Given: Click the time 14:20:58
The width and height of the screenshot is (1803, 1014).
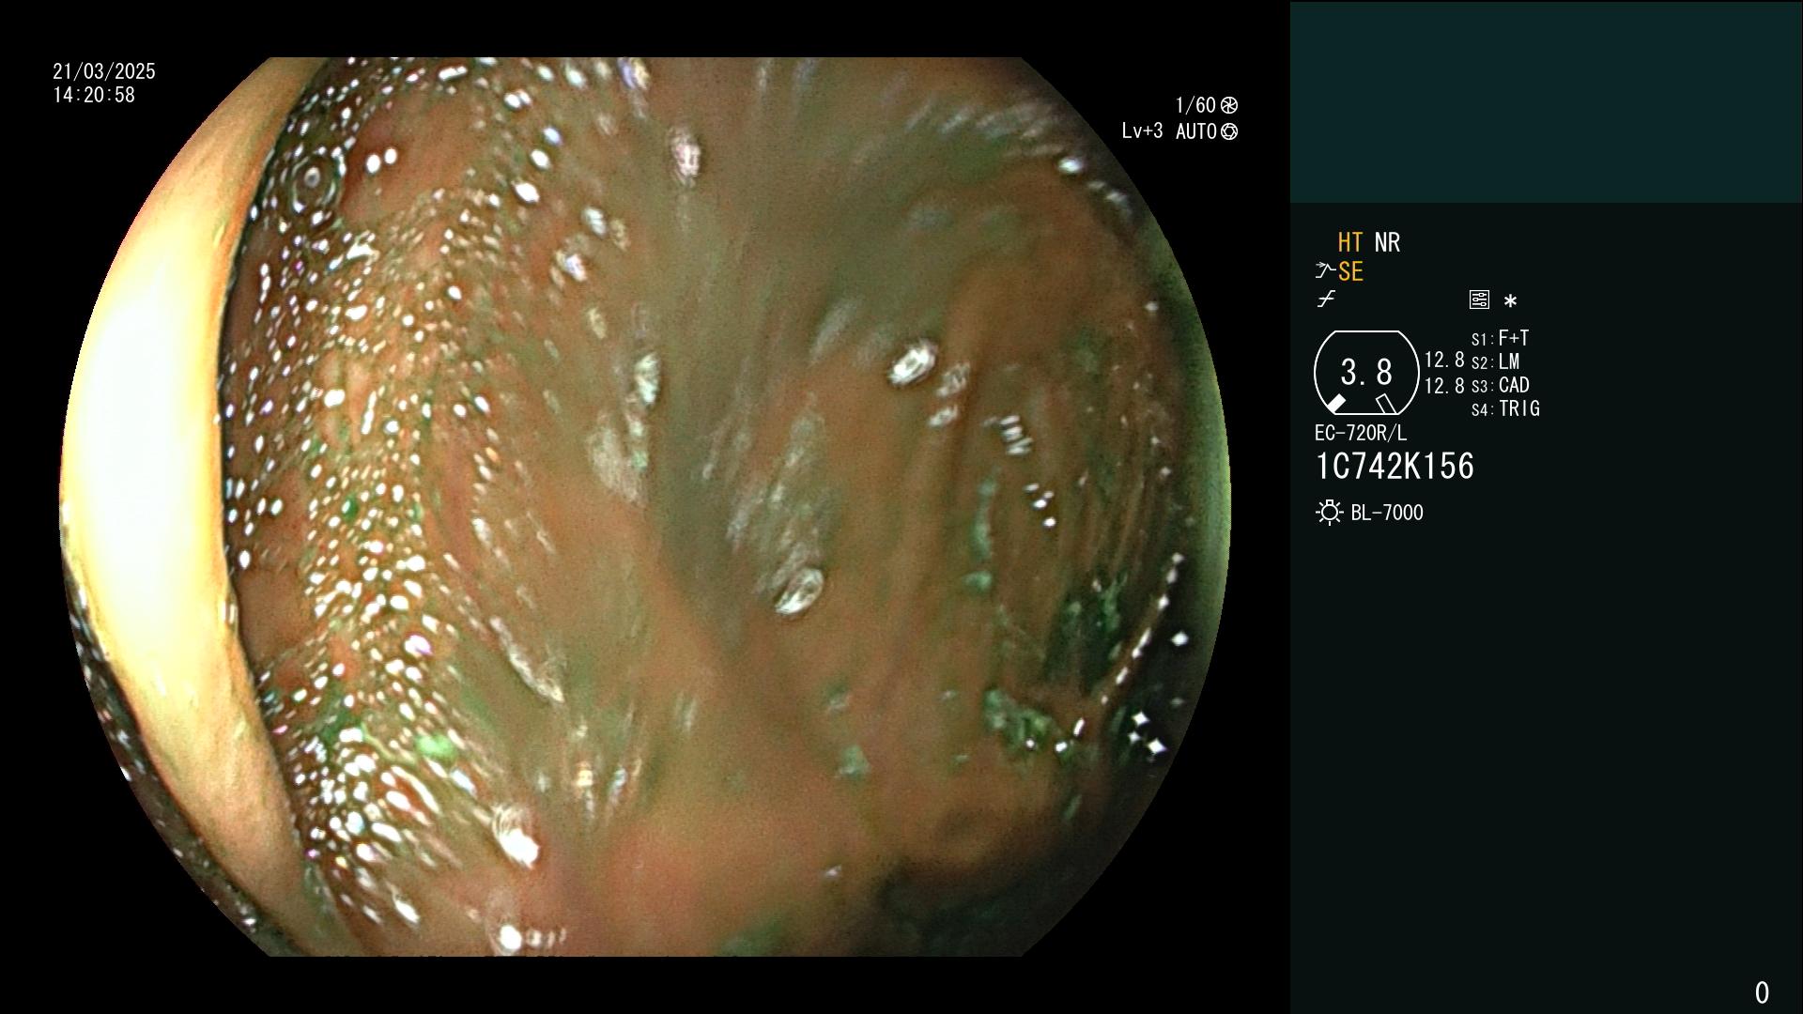Looking at the screenshot, I should (94, 95).
